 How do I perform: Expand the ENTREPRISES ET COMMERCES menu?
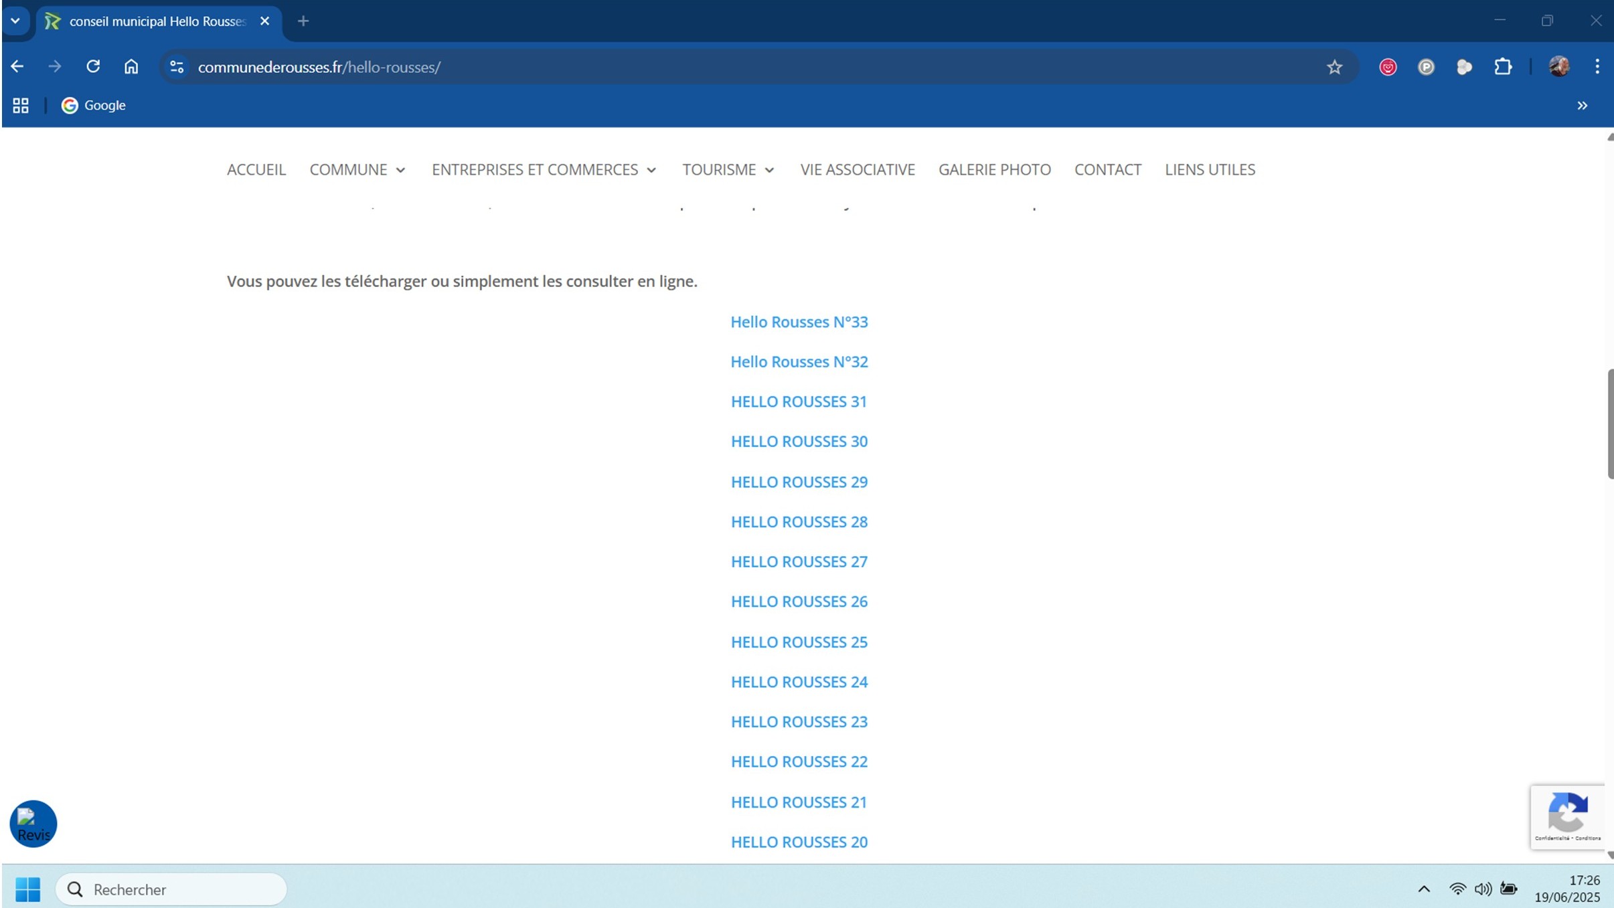tap(543, 169)
